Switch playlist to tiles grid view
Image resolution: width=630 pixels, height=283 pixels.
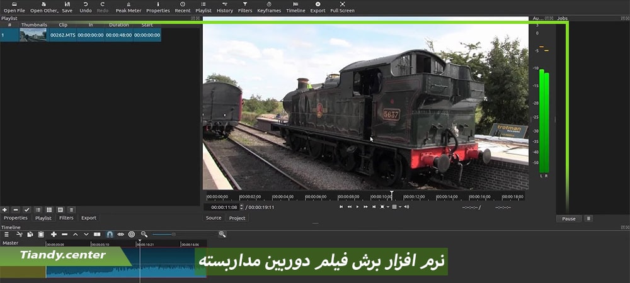pyautogui.click(x=49, y=209)
